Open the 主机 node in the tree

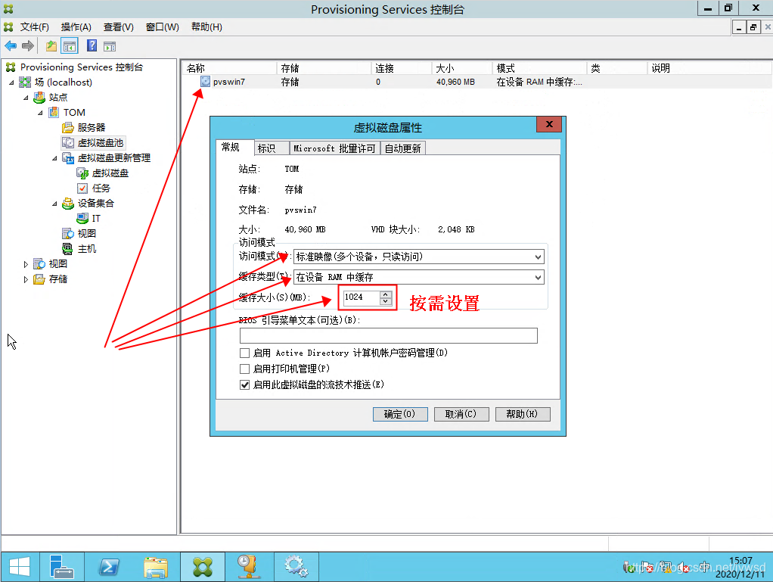coord(86,248)
